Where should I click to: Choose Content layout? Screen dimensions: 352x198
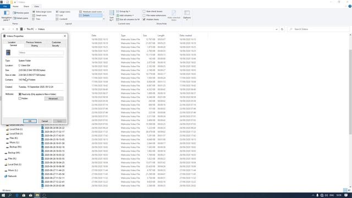click(x=62, y=19)
